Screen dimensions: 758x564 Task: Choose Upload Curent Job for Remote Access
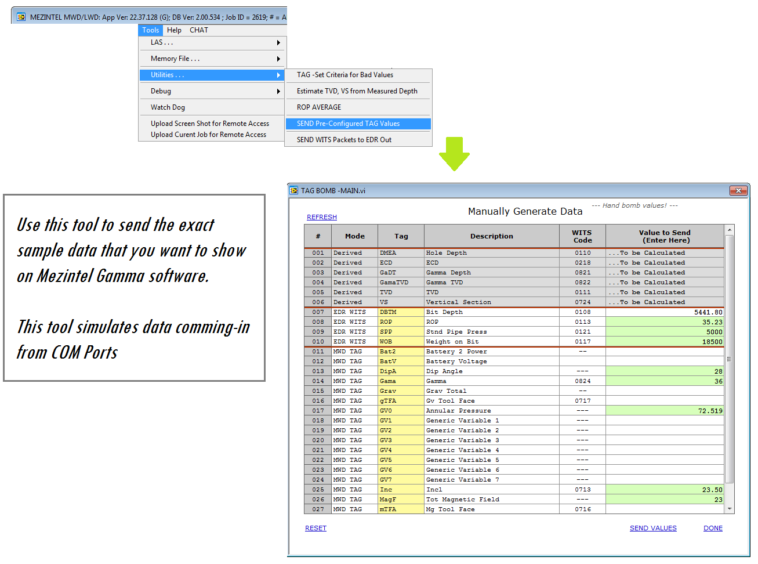pos(212,135)
